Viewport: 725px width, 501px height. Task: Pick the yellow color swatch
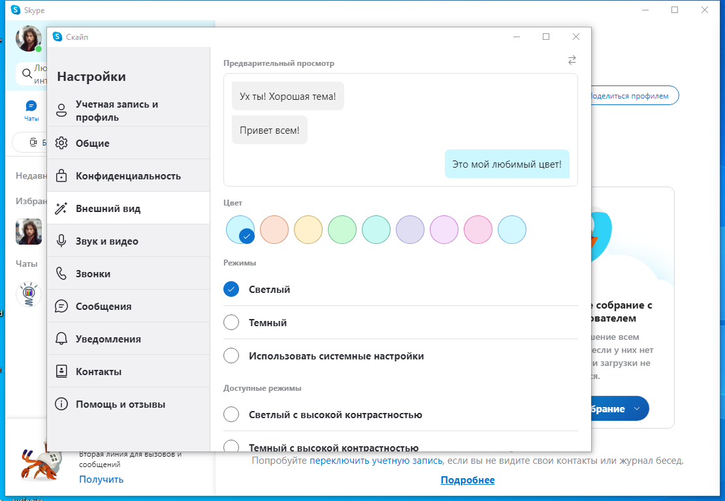coord(308,230)
